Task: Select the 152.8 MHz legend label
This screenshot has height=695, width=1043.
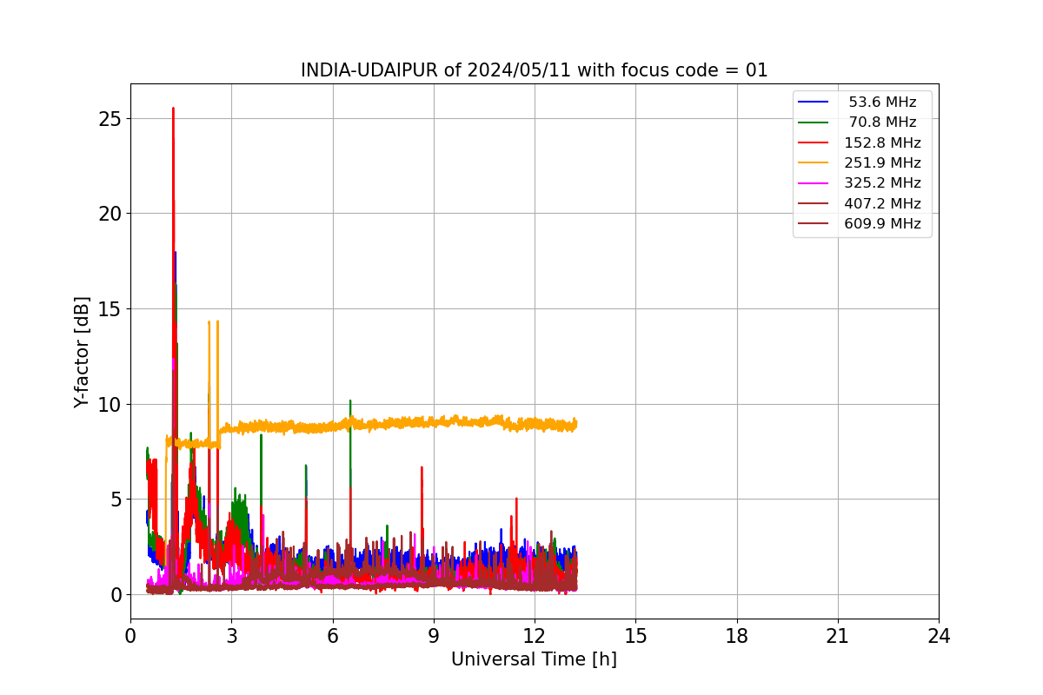Action: pos(882,142)
